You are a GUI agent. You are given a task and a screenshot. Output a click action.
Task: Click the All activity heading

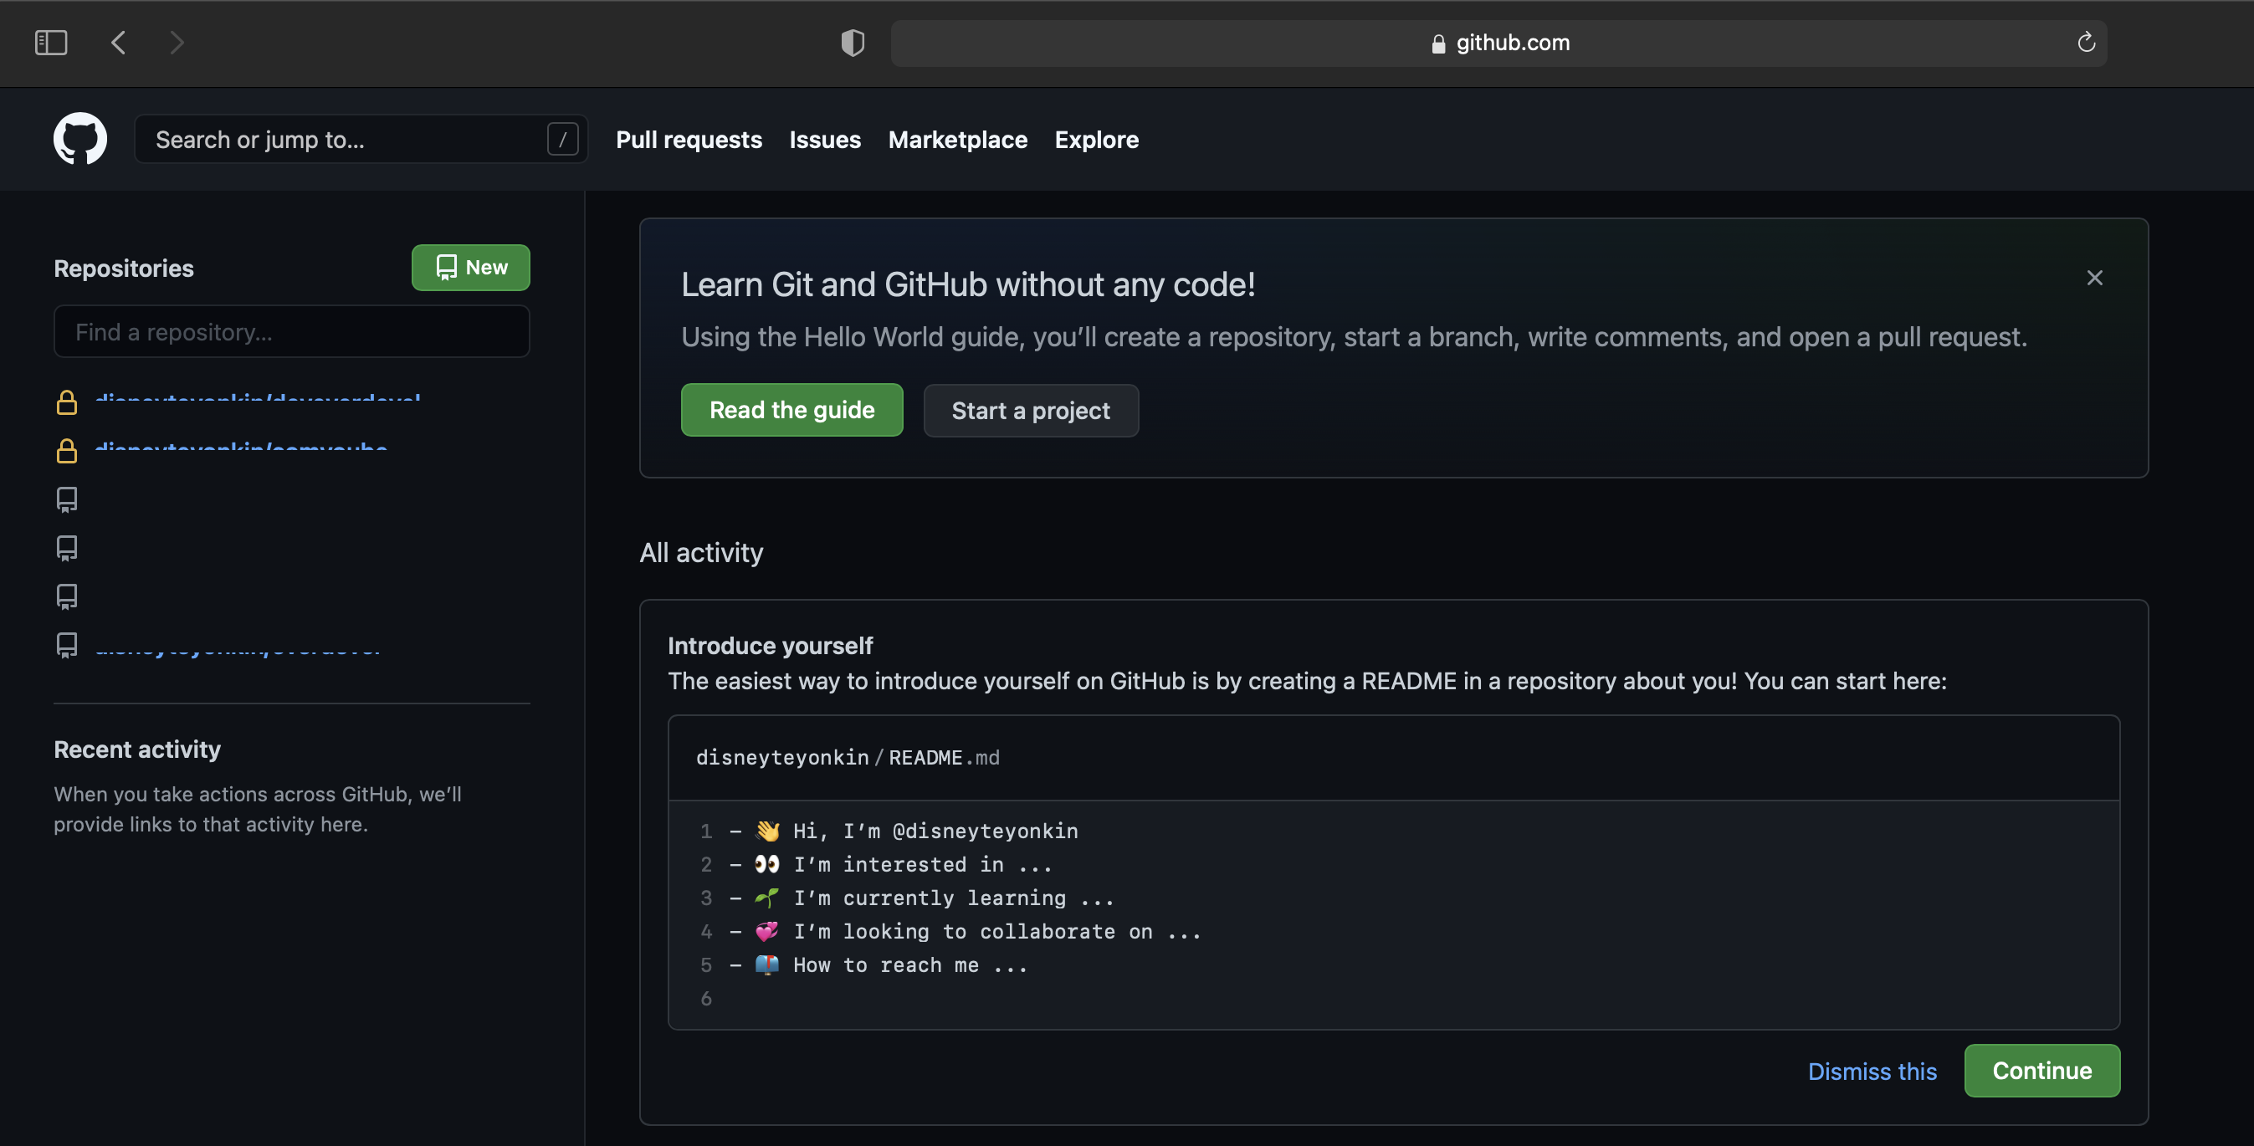point(701,552)
